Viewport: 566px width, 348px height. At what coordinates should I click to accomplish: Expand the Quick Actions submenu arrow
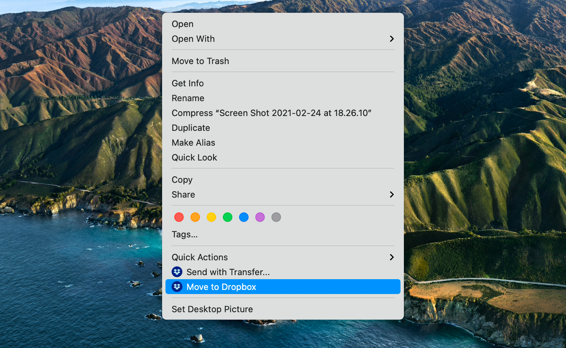[391, 257]
